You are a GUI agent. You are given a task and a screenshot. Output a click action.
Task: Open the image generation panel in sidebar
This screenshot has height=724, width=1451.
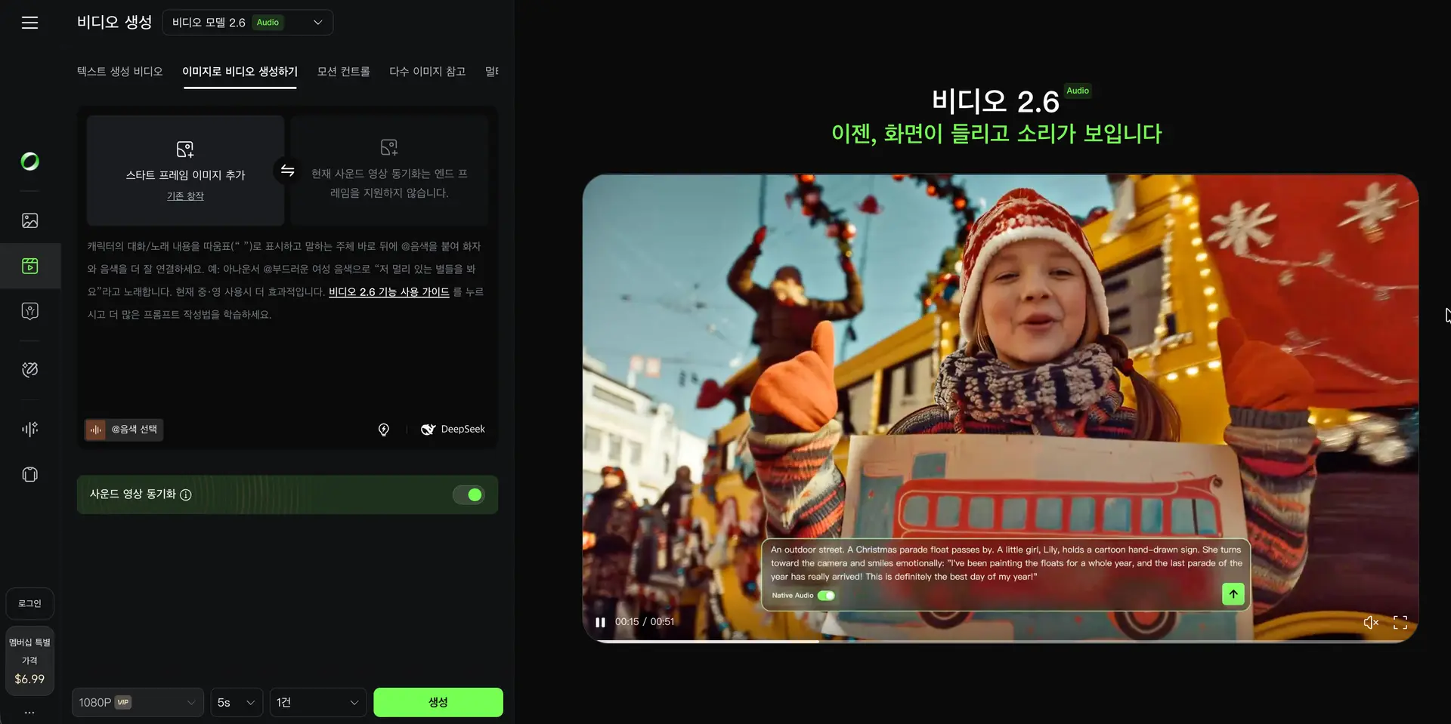(x=29, y=220)
